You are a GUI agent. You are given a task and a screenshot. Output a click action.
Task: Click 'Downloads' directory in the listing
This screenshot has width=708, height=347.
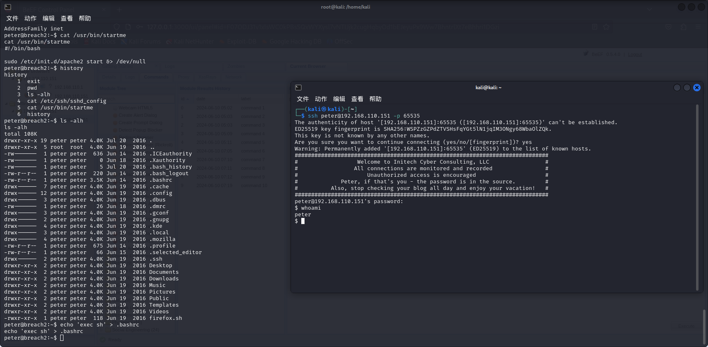click(164, 279)
